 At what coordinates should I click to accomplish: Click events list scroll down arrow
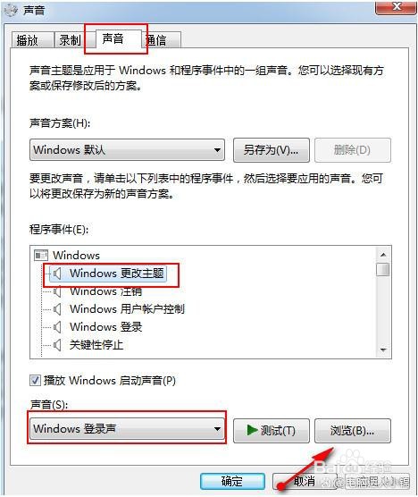383,350
